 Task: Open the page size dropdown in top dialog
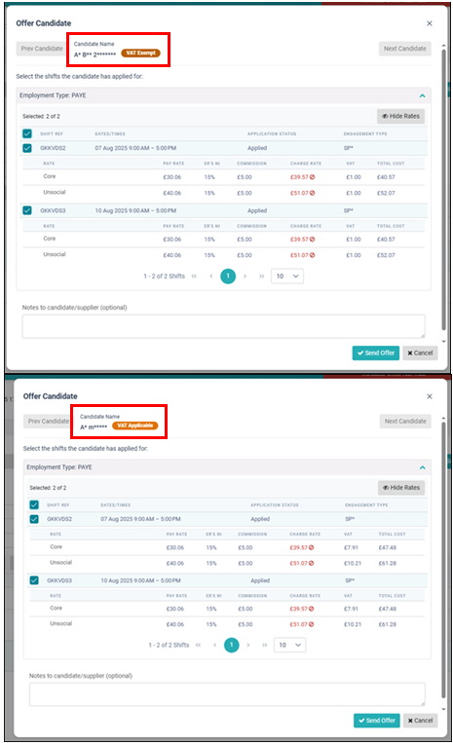point(287,277)
